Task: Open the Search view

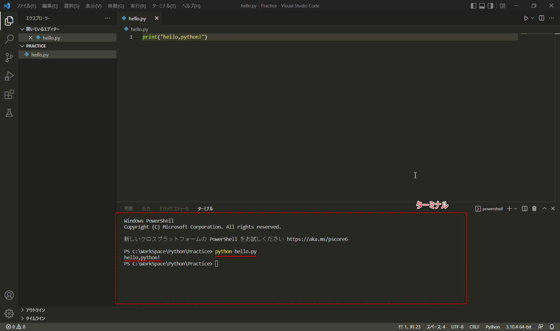Action: click(9, 39)
